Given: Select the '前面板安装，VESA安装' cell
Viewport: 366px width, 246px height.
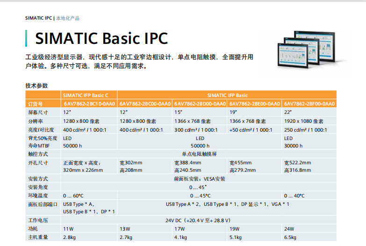Looking at the screenshot, I should 199,179.
